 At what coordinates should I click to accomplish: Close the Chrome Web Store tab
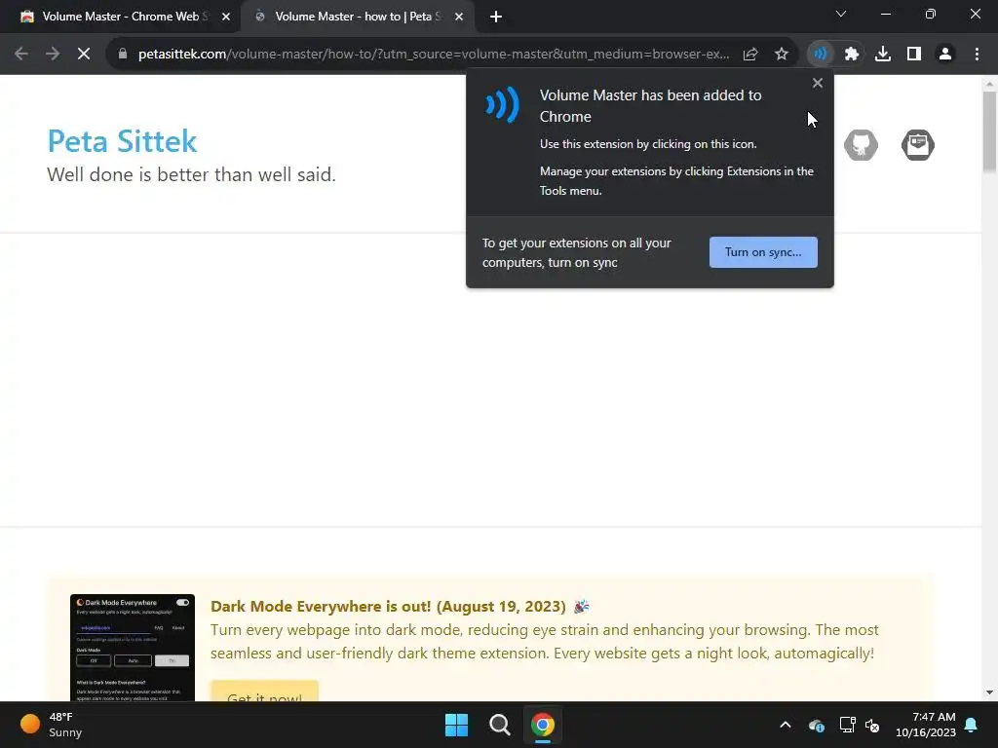(x=226, y=18)
